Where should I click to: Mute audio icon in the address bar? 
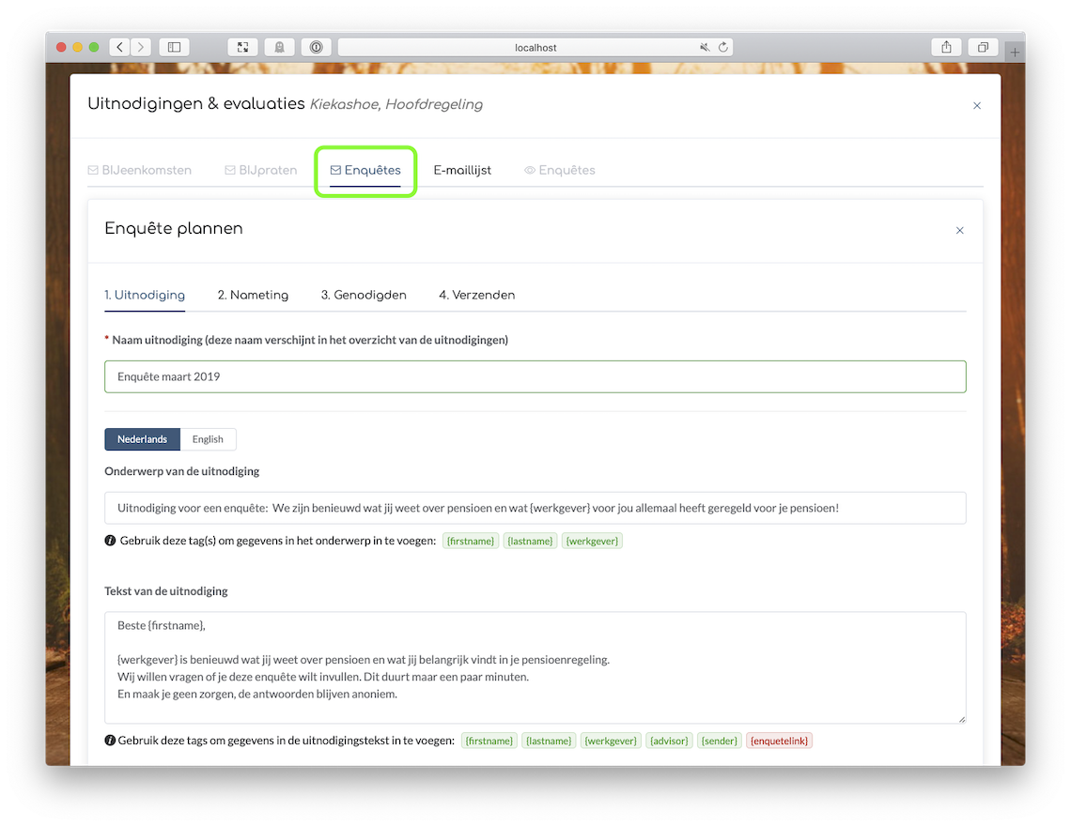click(x=705, y=47)
